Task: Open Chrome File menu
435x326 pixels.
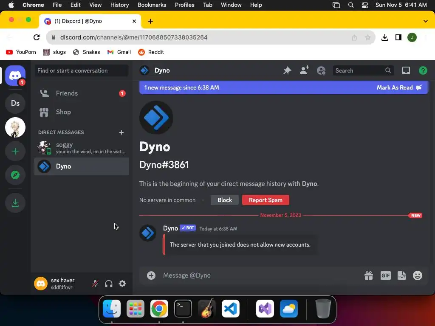Action: [x=57, y=5]
